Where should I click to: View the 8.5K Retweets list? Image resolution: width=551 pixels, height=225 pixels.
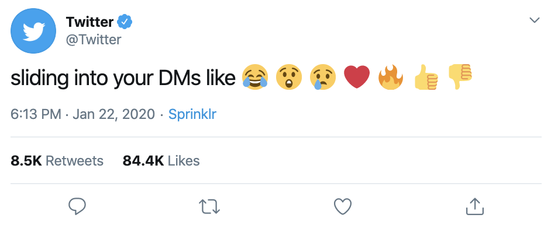57,161
